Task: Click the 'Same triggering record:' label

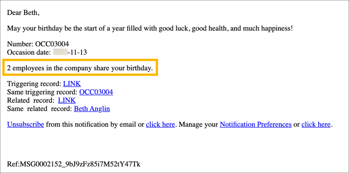Action: [42, 92]
